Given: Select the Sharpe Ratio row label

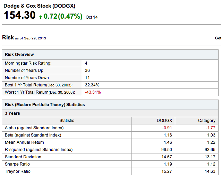Looking at the screenshot, I should pos(17,164).
